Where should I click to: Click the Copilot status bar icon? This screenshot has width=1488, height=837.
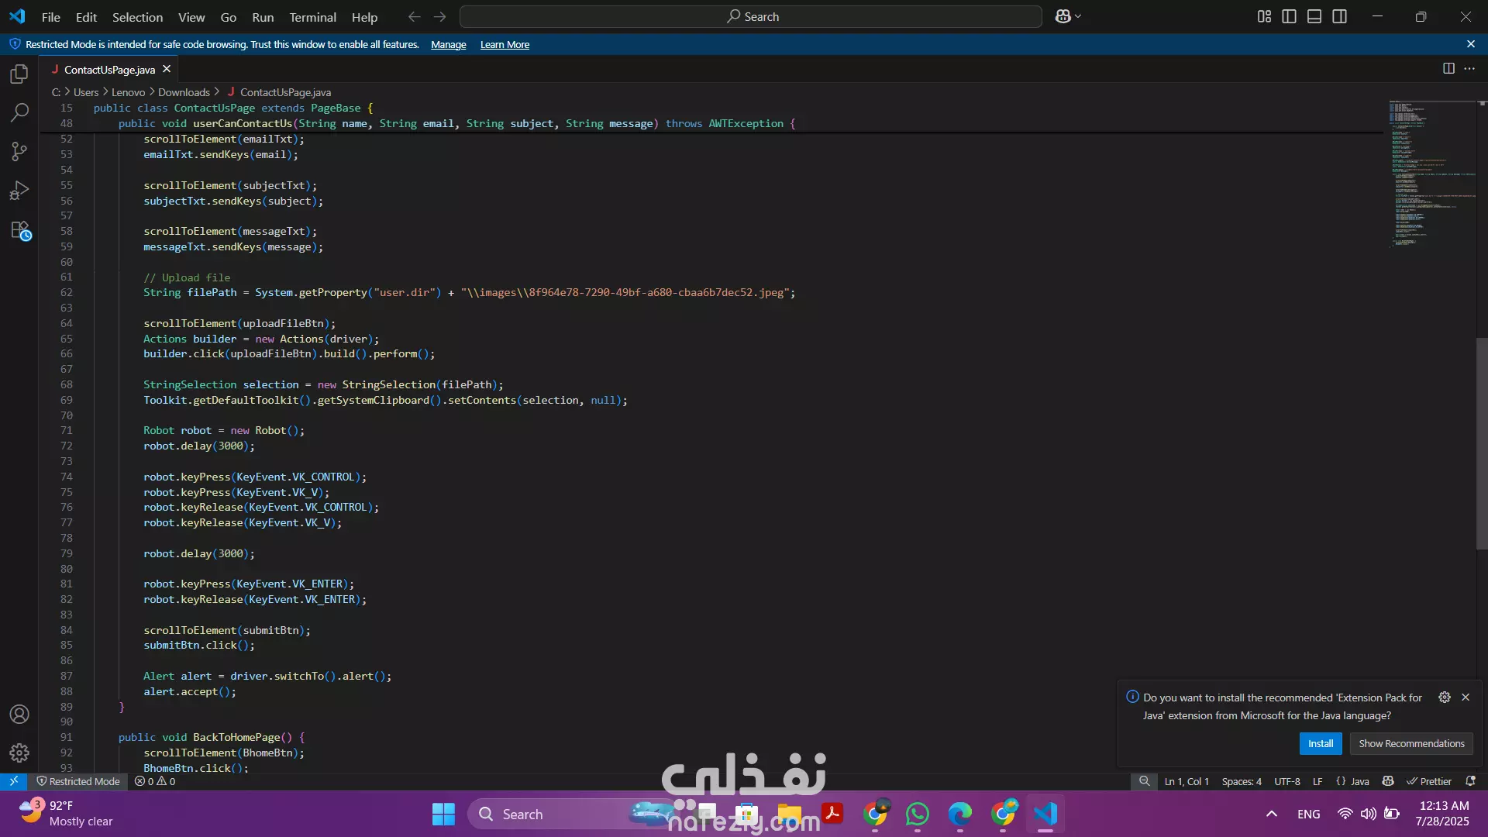pyautogui.click(x=1388, y=781)
